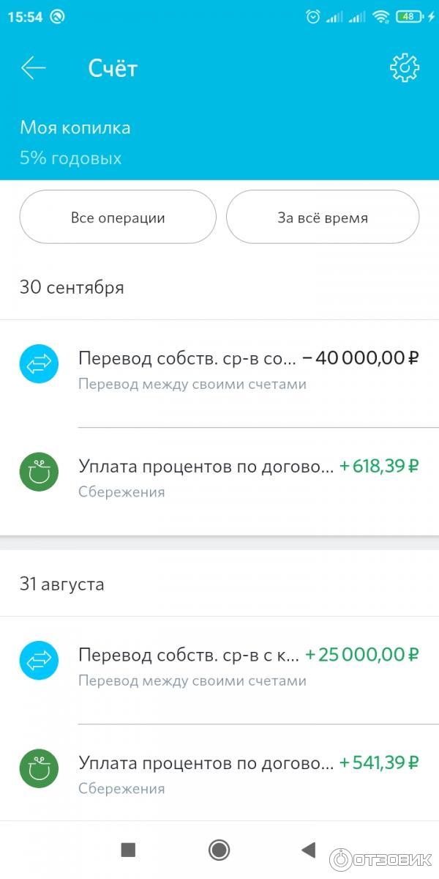Go back using the arrow icon
Image resolution: width=439 pixels, height=879 pixels.
[34, 68]
